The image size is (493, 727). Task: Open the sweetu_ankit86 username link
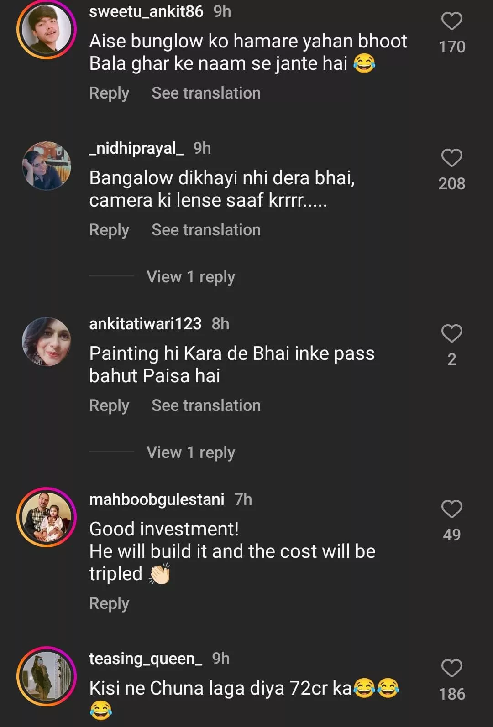point(146,11)
